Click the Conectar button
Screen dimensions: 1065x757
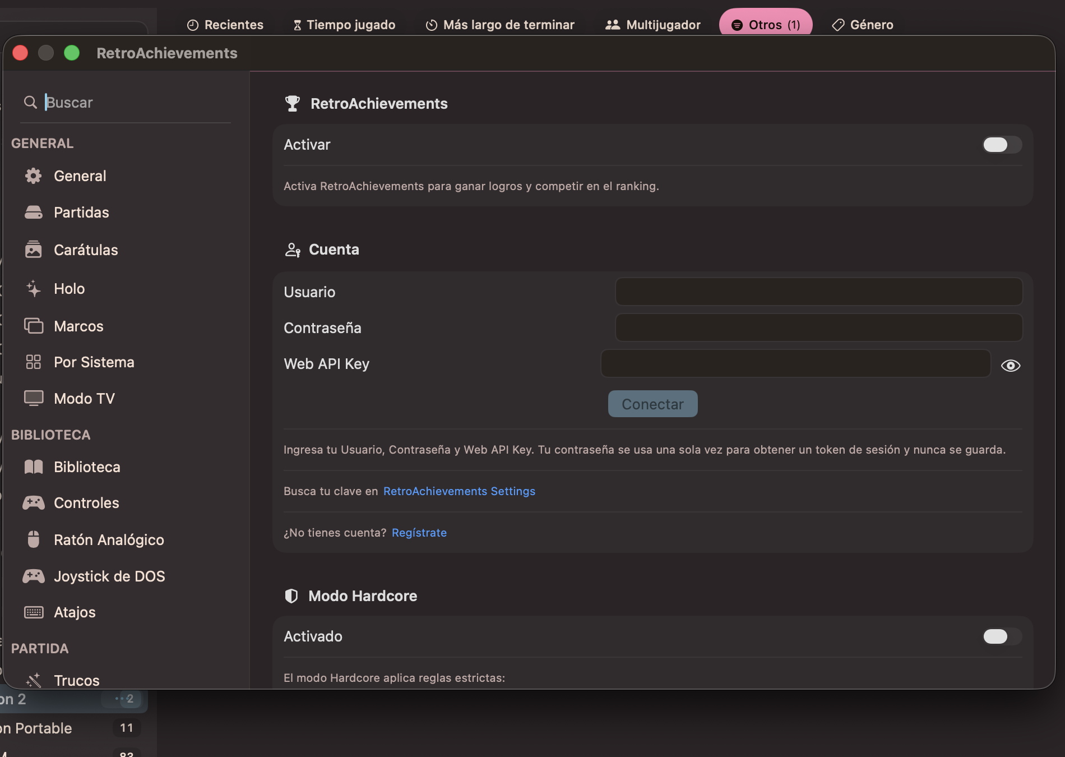click(x=653, y=404)
